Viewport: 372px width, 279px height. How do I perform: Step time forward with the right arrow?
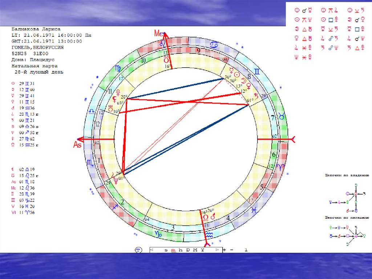click(x=217, y=250)
